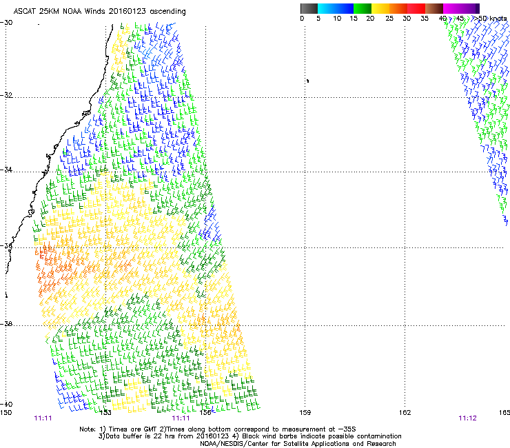Click the "25" legend scale label
Screen dimensions: 510x448
point(389,19)
